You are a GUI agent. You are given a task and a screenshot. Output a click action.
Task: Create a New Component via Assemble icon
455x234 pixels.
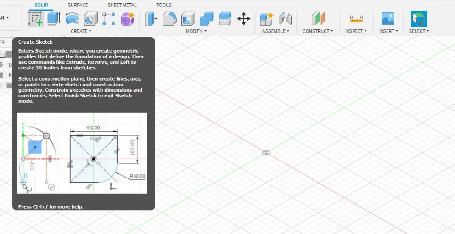(x=266, y=19)
